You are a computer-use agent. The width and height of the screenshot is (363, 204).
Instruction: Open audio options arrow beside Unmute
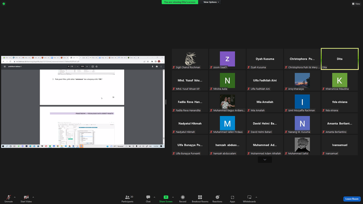point(15,197)
